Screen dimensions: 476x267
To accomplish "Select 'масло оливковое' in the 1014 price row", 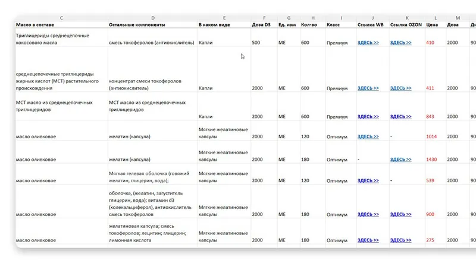I will [x=62, y=131].
